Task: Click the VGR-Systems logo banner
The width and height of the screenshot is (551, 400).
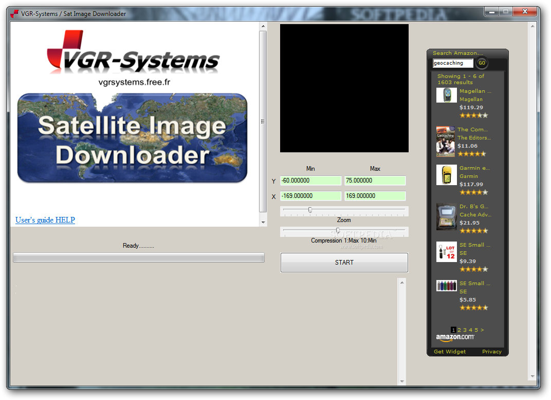Action: (x=134, y=52)
